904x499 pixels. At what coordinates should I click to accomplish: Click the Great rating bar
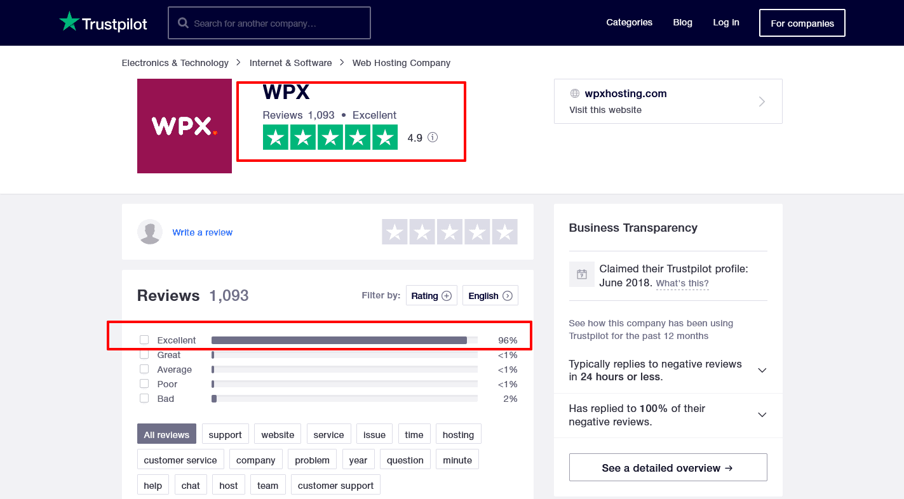pos(345,355)
